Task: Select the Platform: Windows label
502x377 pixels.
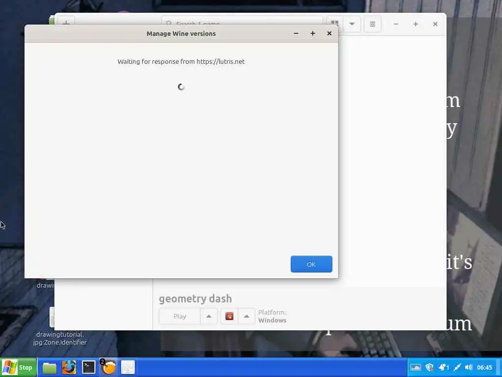Action: (273, 317)
